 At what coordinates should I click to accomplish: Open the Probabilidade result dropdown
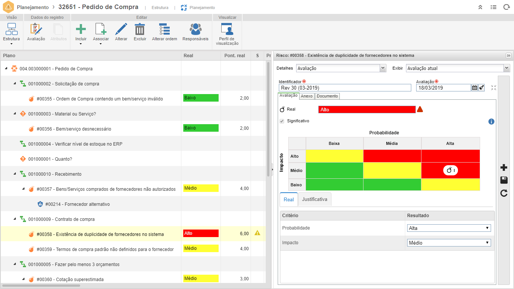coord(449,228)
